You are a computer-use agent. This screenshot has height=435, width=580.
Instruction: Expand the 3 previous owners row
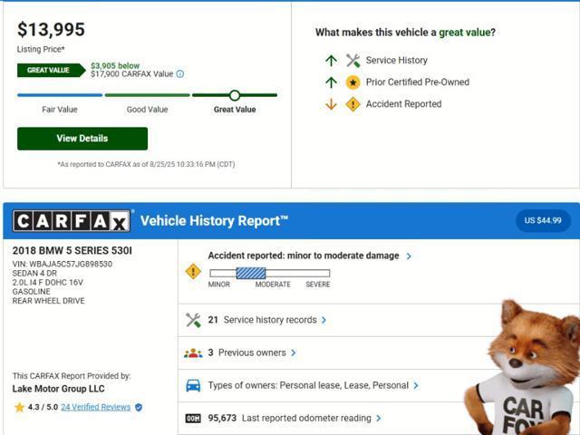[293, 353]
